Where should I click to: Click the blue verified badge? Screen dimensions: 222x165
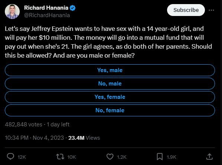click(73, 8)
